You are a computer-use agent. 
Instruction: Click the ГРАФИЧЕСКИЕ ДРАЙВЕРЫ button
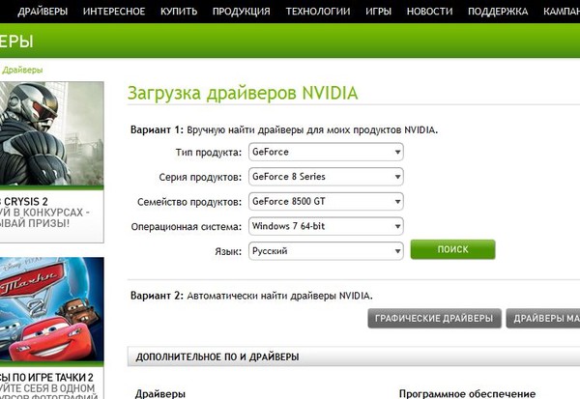click(434, 319)
